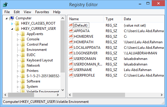Expand the AppEvents key arrow

tap(18, 34)
